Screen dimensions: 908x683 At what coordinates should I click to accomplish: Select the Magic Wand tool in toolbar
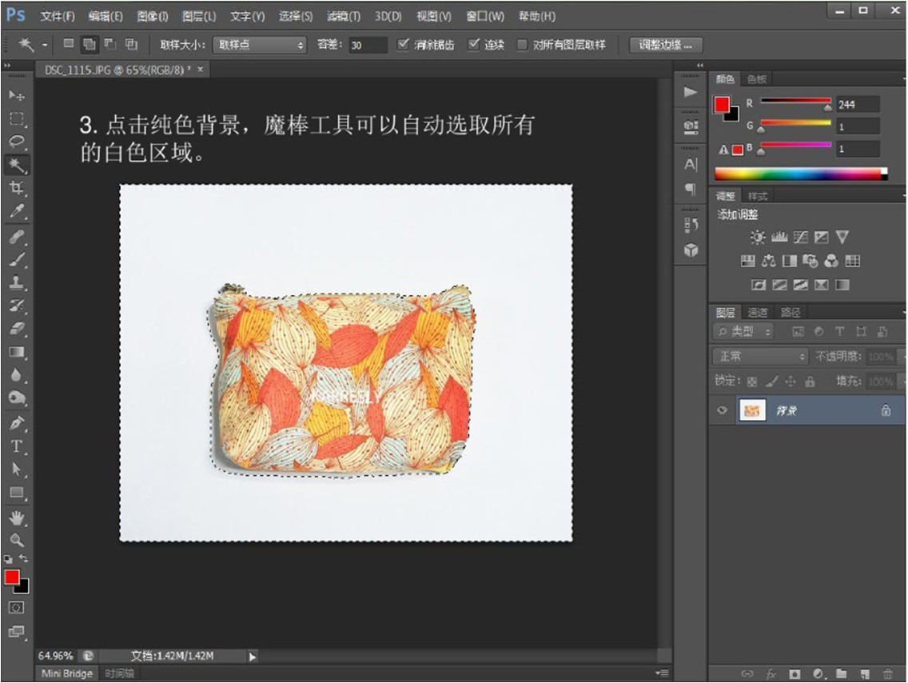tap(16, 166)
